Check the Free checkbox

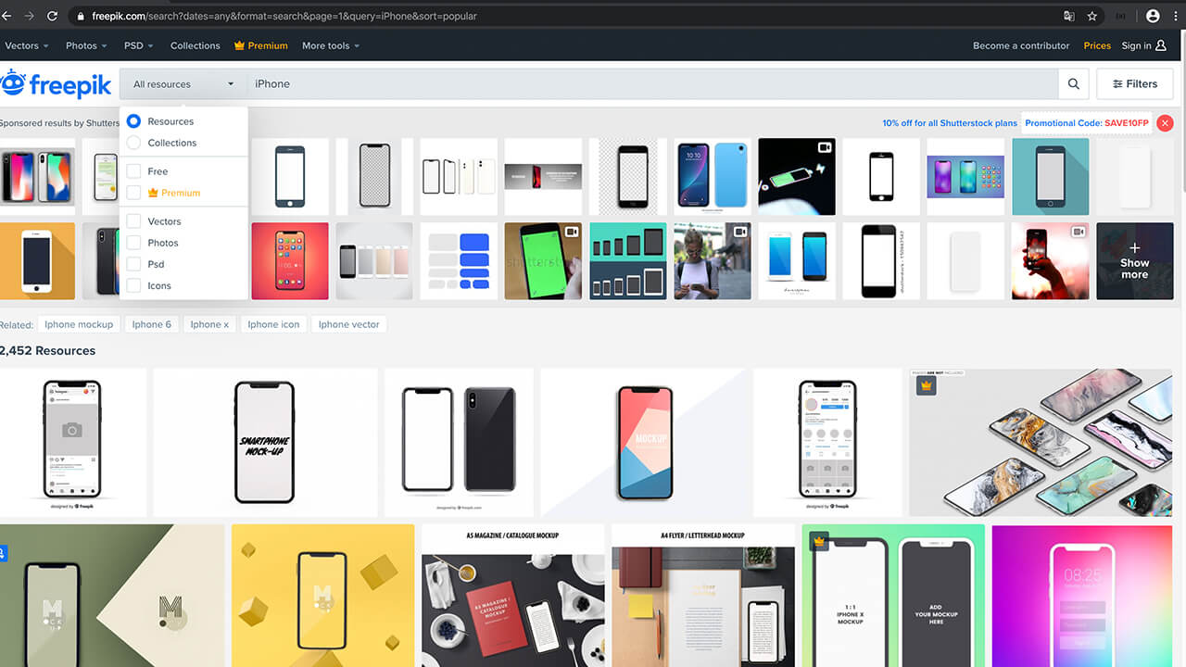tap(134, 171)
